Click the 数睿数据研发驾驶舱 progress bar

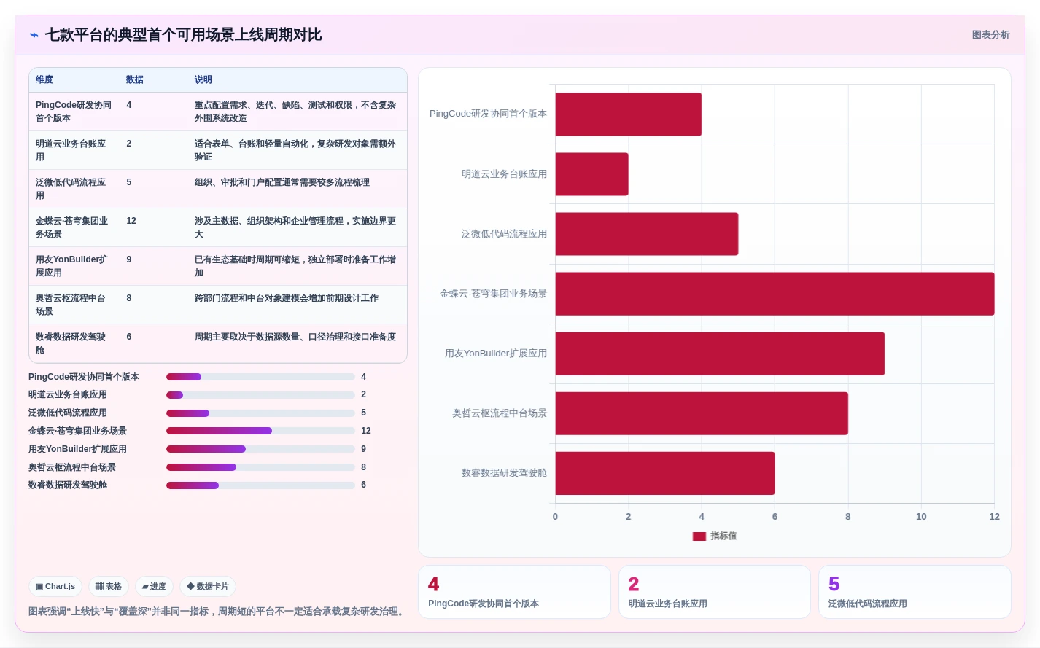pyautogui.click(x=260, y=485)
